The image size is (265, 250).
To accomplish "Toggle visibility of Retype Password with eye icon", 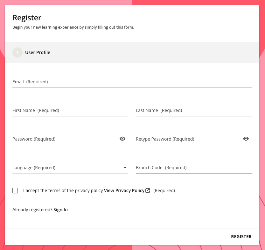I will pyautogui.click(x=246, y=139).
